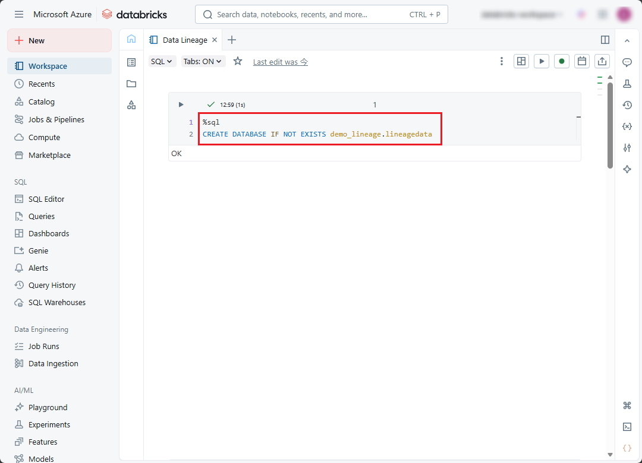The image size is (642, 463).
Task: Open version history in right sidebar
Action: point(627,105)
